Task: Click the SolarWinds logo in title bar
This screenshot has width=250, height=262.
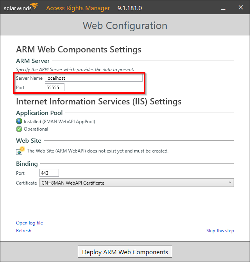Action: pos(21,7)
